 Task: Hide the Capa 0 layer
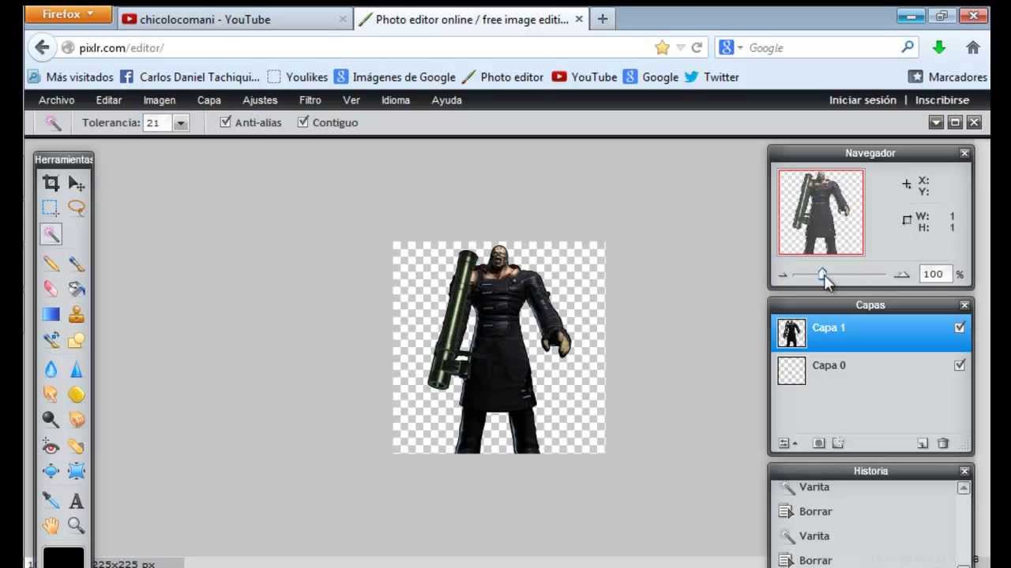coord(960,365)
